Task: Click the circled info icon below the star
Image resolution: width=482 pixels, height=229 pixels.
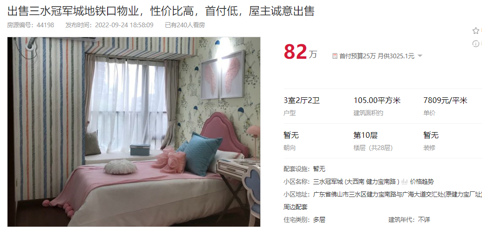Action: click(x=476, y=44)
